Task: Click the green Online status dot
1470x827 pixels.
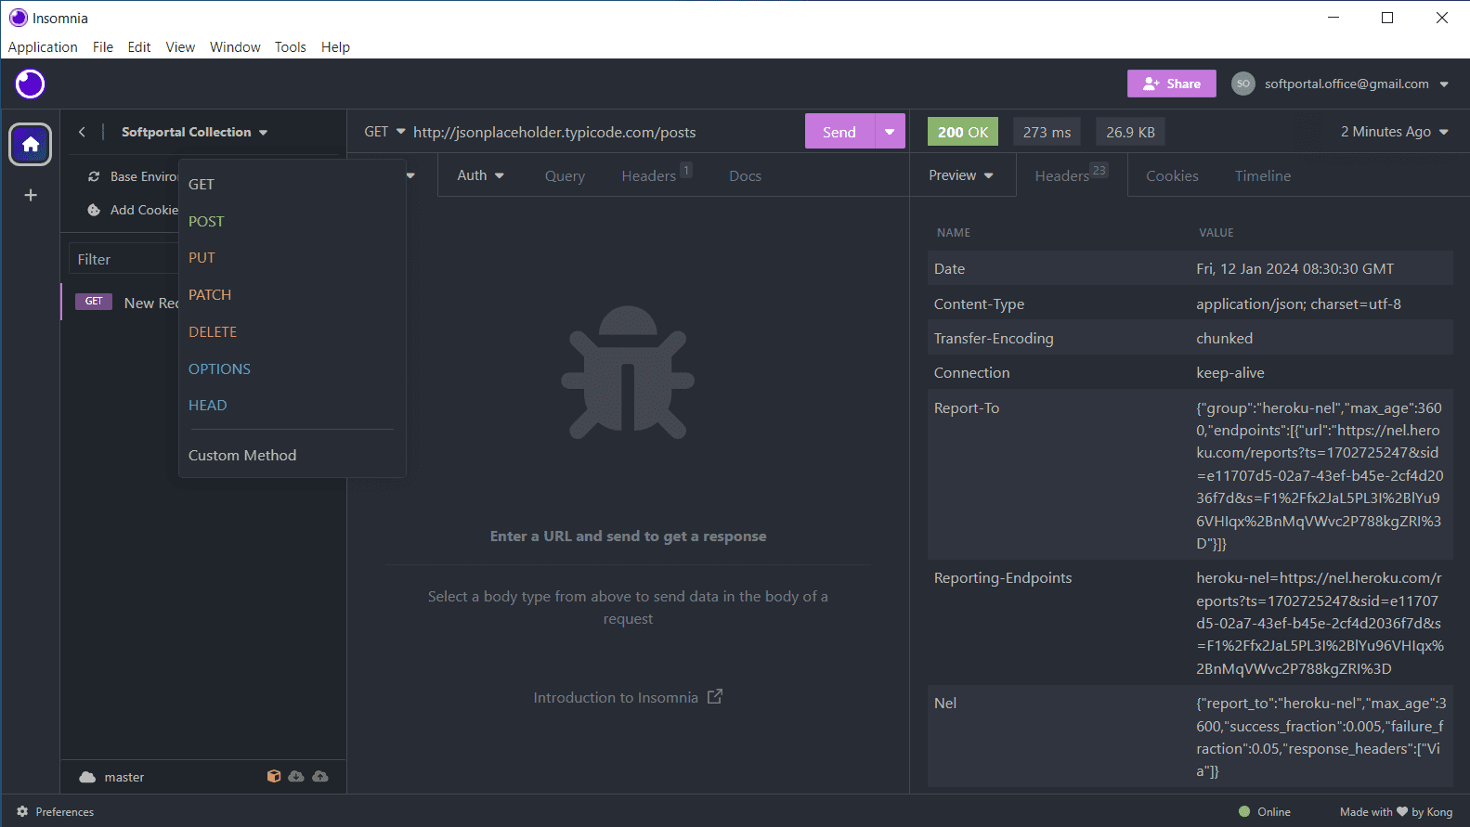Action: (1244, 811)
